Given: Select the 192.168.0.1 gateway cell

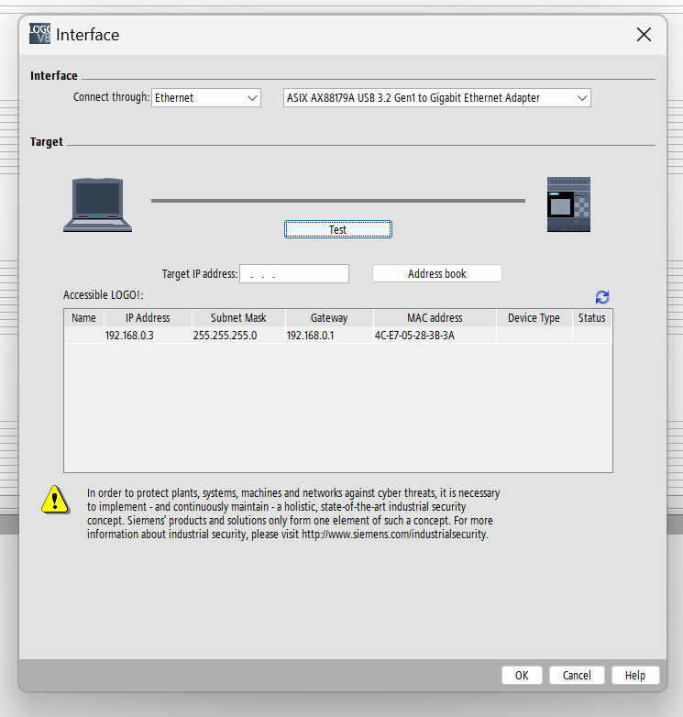Looking at the screenshot, I should click(329, 336).
